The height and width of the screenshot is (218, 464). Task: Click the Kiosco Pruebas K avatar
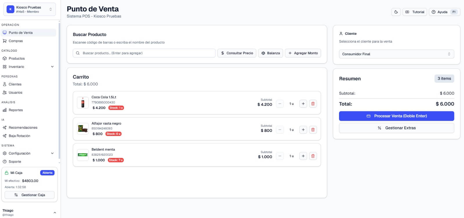(10, 9)
